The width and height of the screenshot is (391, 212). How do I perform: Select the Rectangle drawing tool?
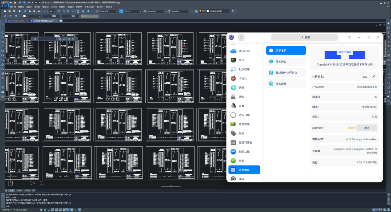tap(3, 42)
